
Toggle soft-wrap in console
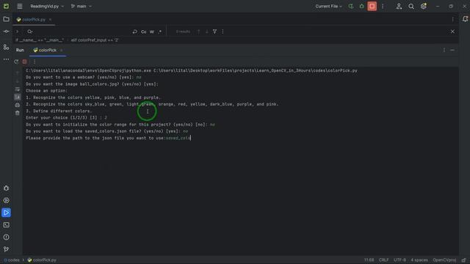tap(18, 89)
